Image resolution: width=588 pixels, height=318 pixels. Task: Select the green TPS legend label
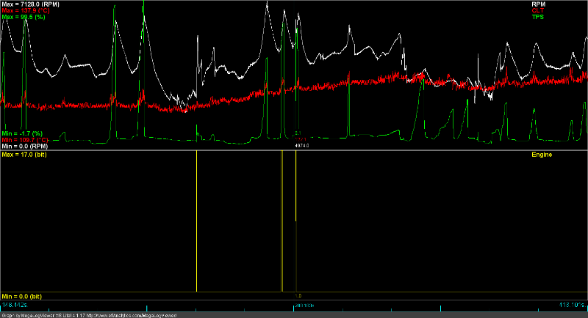coord(537,17)
